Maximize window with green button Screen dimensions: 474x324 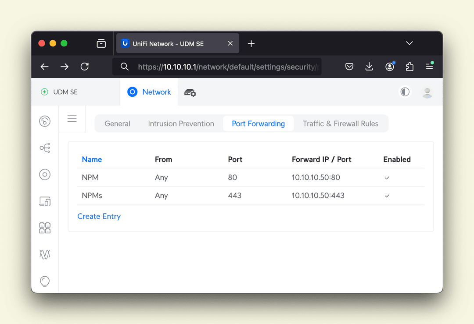click(64, 43)
